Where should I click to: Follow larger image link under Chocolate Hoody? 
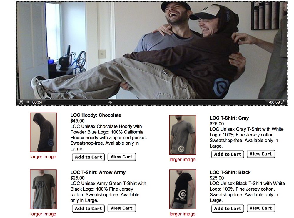[43, 157]
